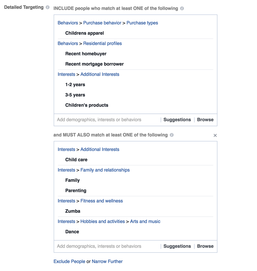The height and width of the screenshot is (271, 257).
Task: Click the Exclude People link
Action: coord(69,261)
